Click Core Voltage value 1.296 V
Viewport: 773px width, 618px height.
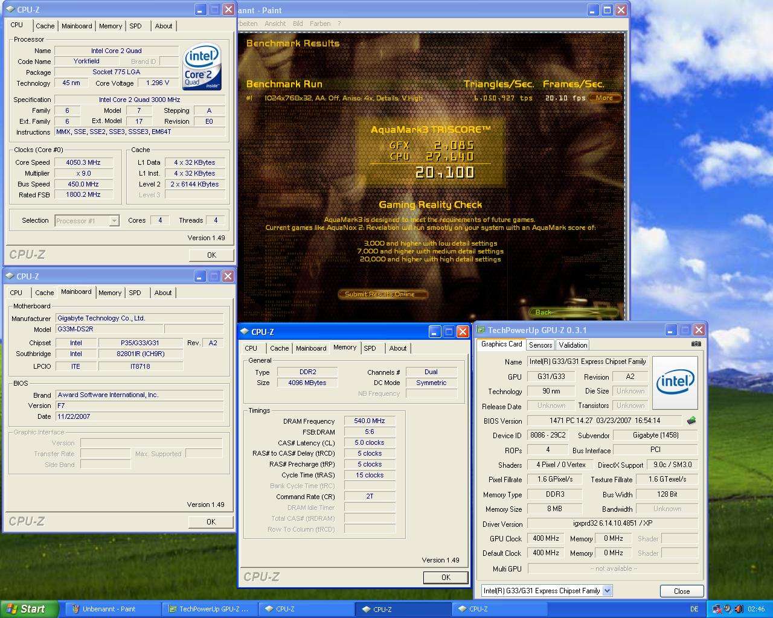[158, 83]
